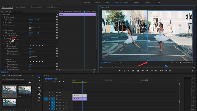Uncheck the Uniform Scale checkbox
This screenshot has width=197, height=111.
pyautogui.click(x=30, y=28)
